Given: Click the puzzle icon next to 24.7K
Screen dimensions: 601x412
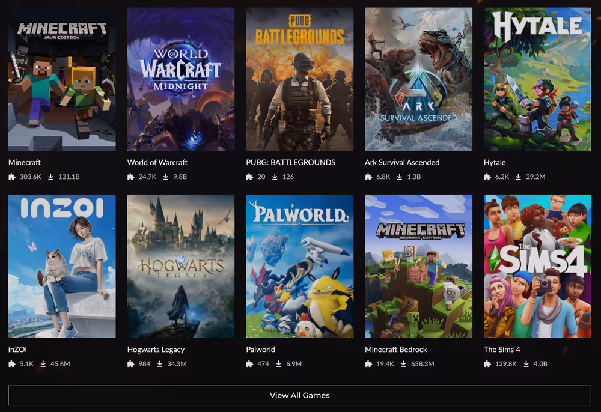Looking at the screenshot, I should pyautogui.click(x=130, y=177).
